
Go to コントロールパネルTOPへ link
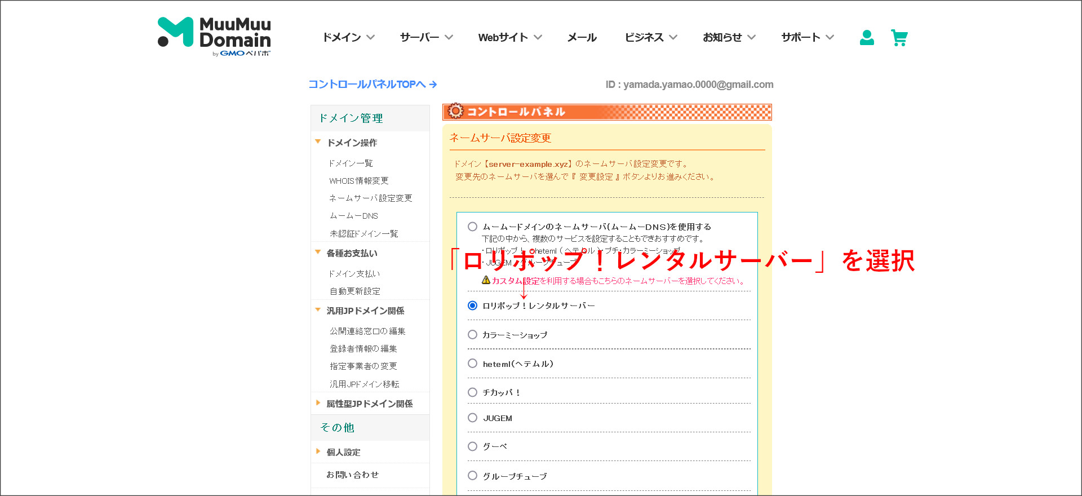pyautogui.click(x=373, y=84)
